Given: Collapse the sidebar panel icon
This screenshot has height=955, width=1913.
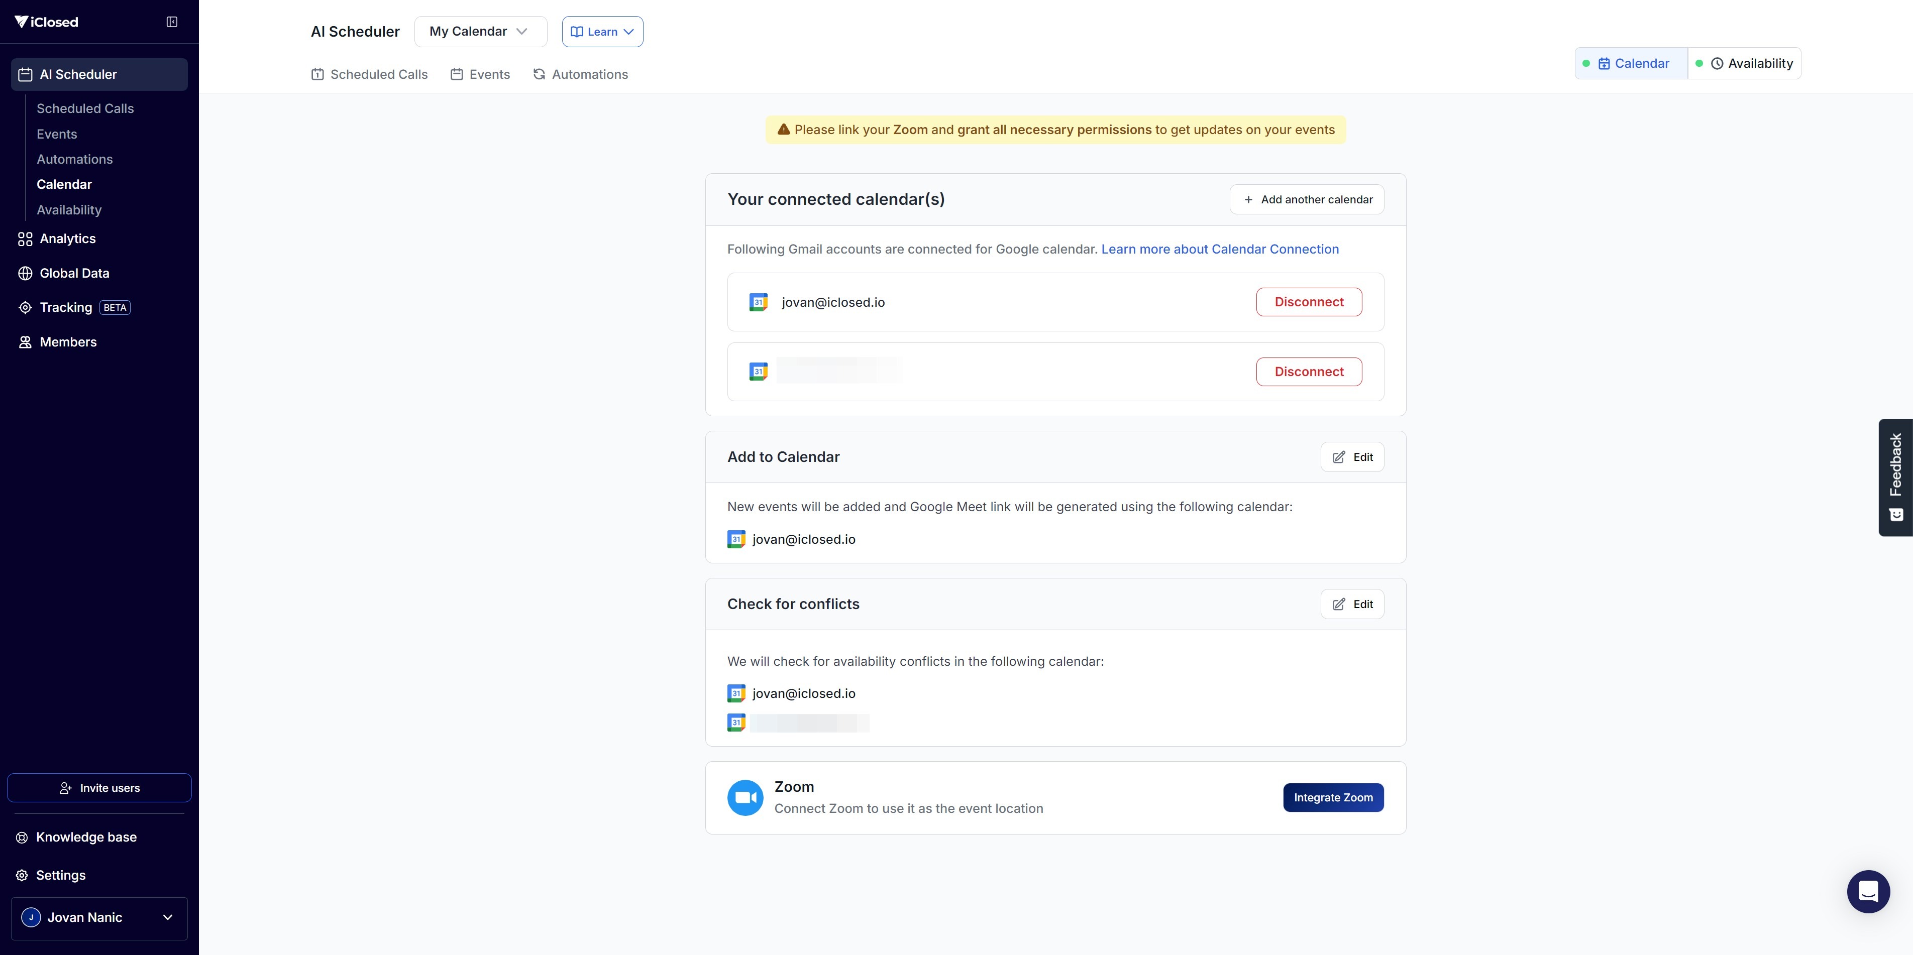Looking at the screenshot, I should 171,22.
